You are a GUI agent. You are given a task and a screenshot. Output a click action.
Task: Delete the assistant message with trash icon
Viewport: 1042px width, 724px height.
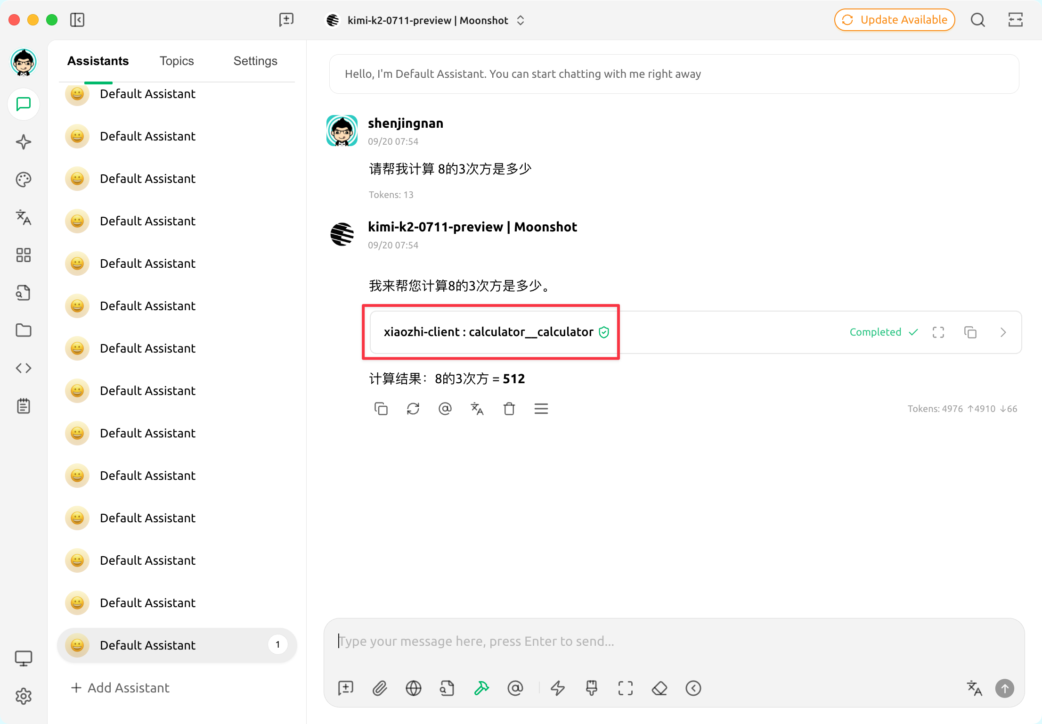tap(509, 409)
